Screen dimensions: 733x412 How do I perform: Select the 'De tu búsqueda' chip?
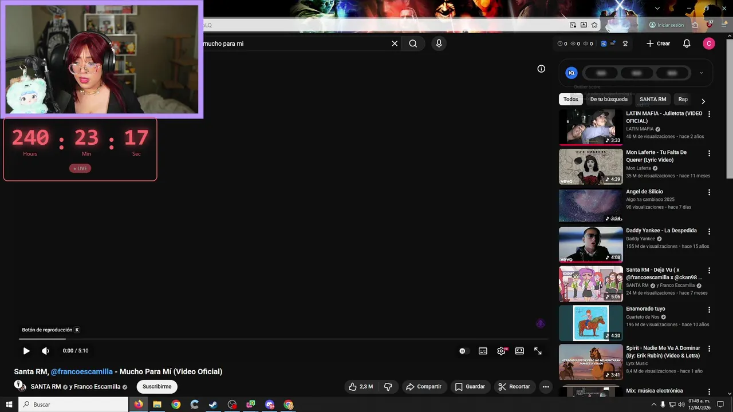[x=609, y=99]
